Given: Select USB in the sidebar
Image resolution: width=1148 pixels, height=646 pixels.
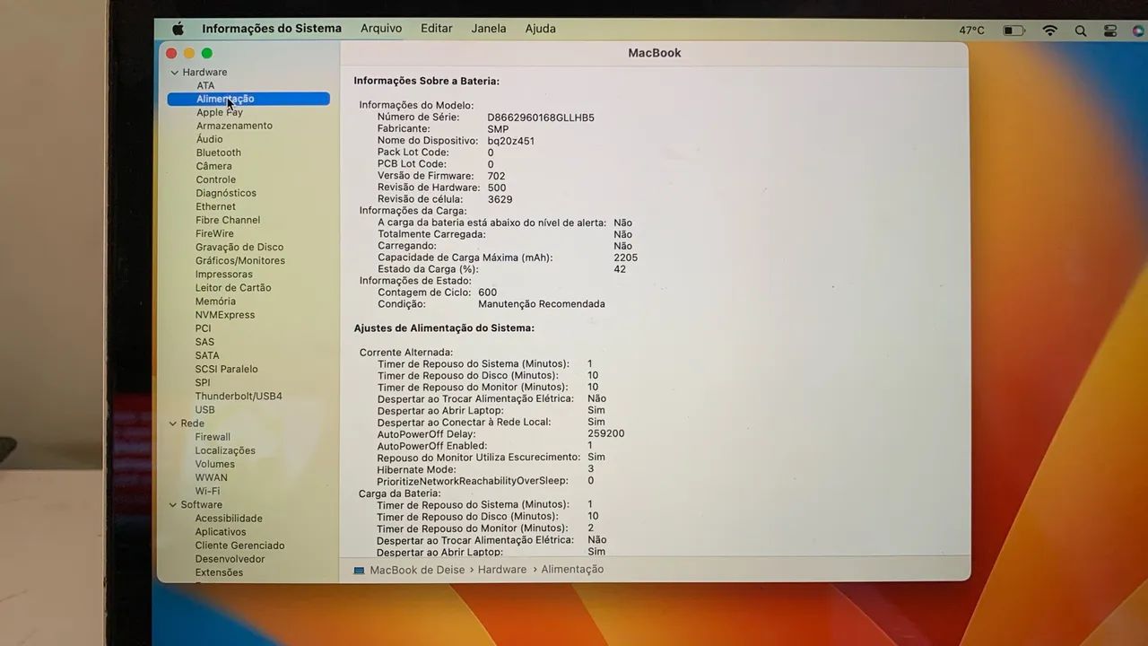Looking at the screenshot, I should (x=205, y=410).
